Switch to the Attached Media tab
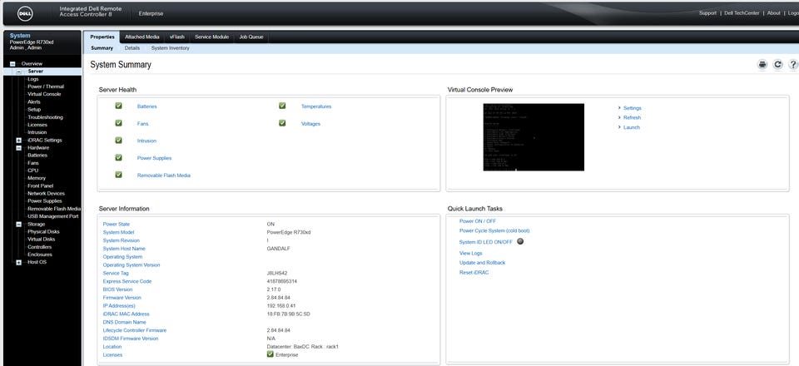This screenshot has height=366, width=799. (141, 37)
